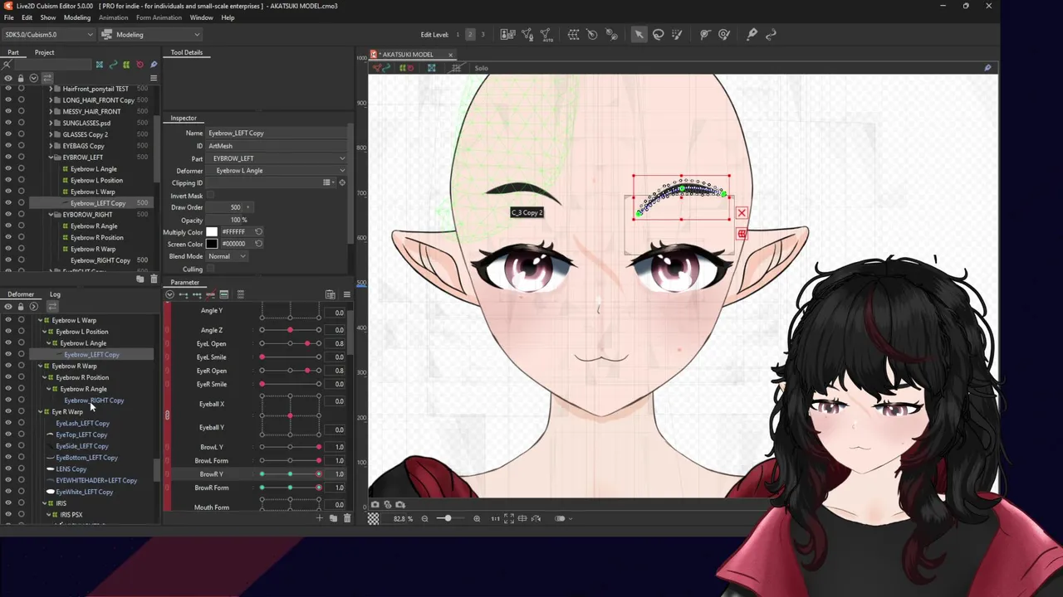Open Modeling workspace dropdown

click(150, 35)
